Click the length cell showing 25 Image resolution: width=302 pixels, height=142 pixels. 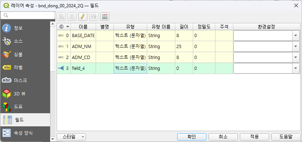point(184,47)
